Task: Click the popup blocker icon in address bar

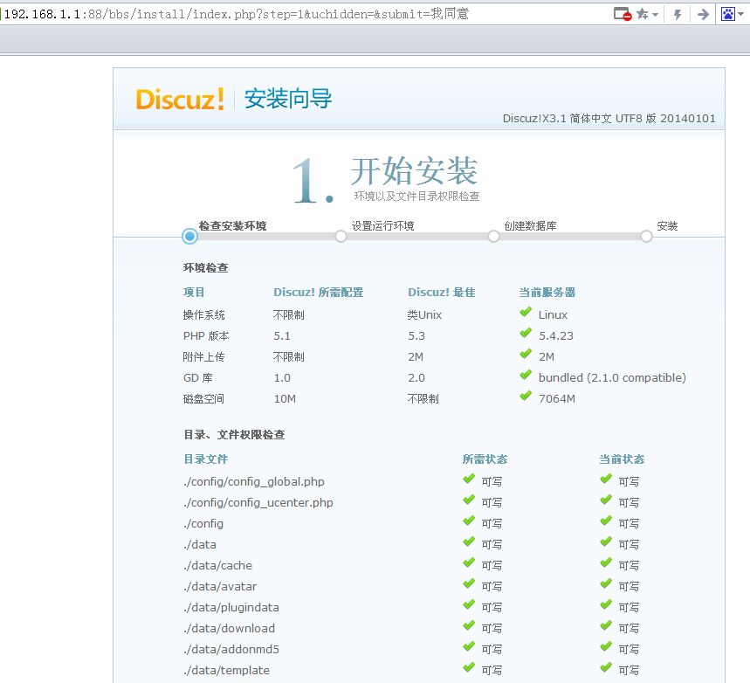Action: pos(623,14)
